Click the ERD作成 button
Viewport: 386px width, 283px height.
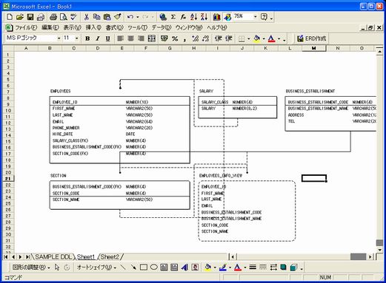[x=312, y=38]
